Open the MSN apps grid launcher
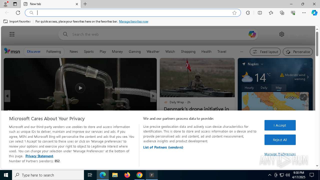Image resolution: width=320 pixels, height=180 pixels. (12, 34)
